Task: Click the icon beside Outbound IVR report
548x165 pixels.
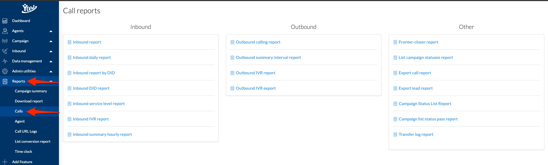Action: pos(232,73)
